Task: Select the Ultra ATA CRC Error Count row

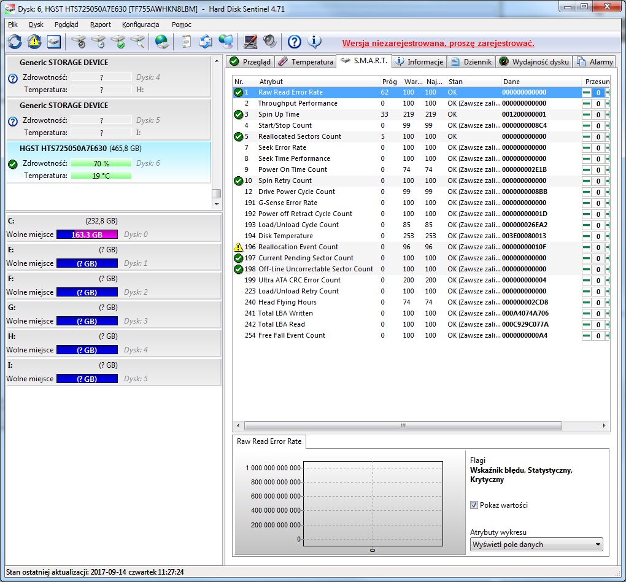Action: [421, 280]
